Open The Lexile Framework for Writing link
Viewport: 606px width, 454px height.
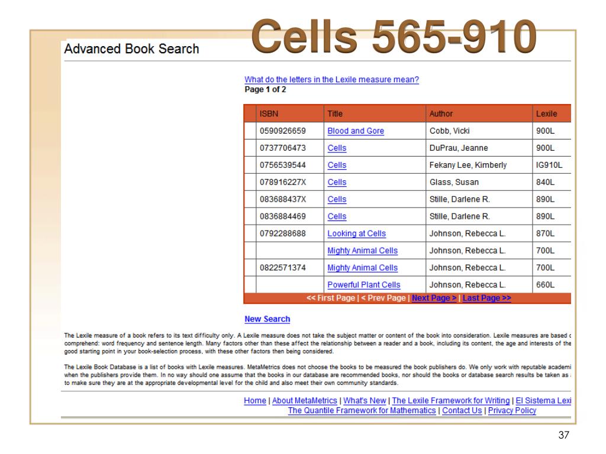tap(450, 401)
